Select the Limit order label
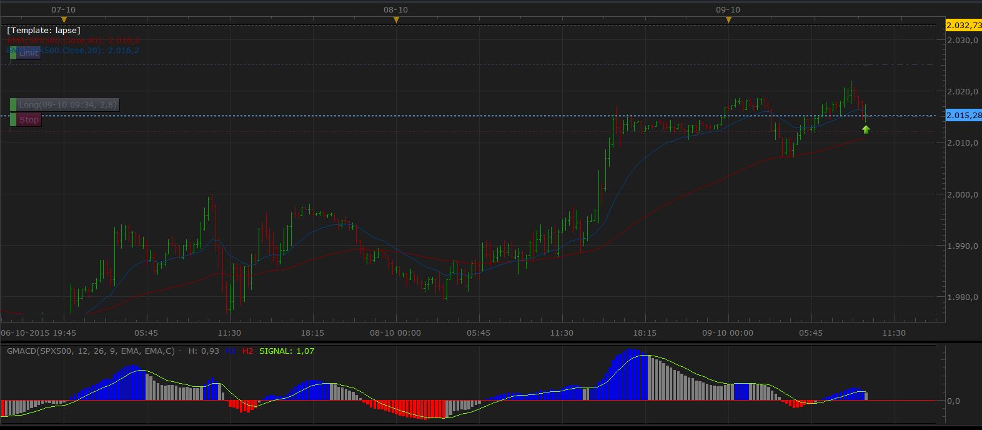 click(29, 53)
